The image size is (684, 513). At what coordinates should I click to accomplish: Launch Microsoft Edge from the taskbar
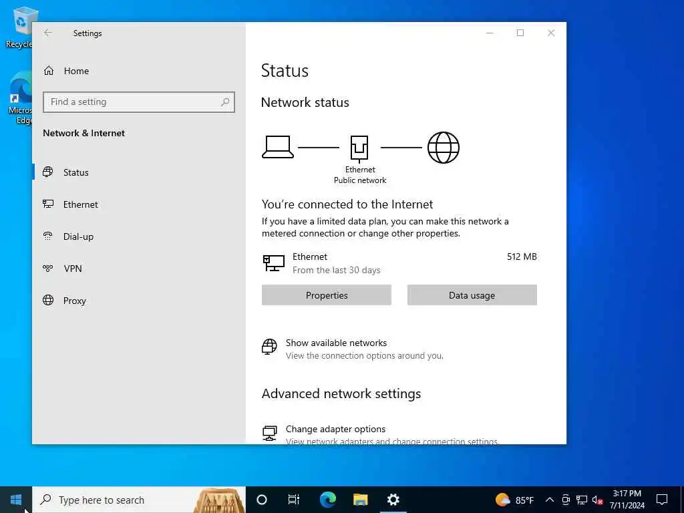[x=327, y=500]
